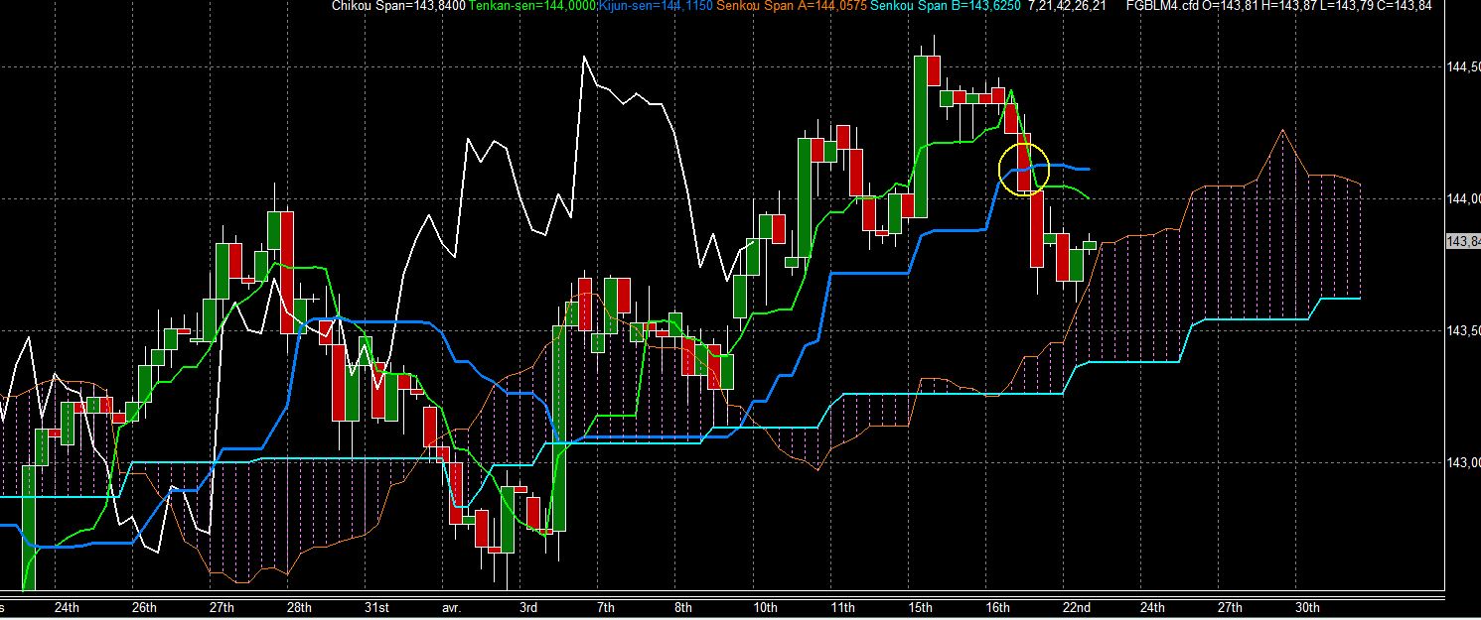This screenshot has height=620, width=1481.
Task: Select the 15th date axis label
Action: [x=921, y=608]
